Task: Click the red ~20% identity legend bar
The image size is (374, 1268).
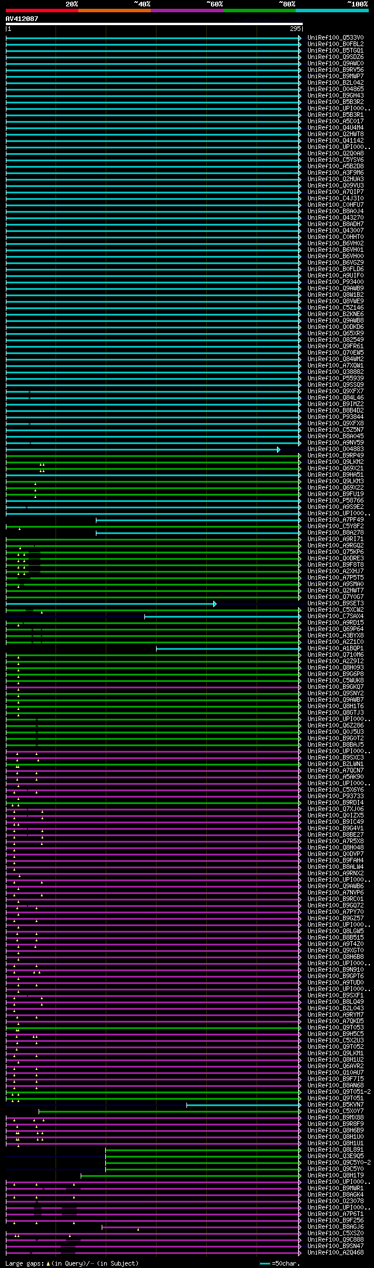Action: (x=41, y=11)
